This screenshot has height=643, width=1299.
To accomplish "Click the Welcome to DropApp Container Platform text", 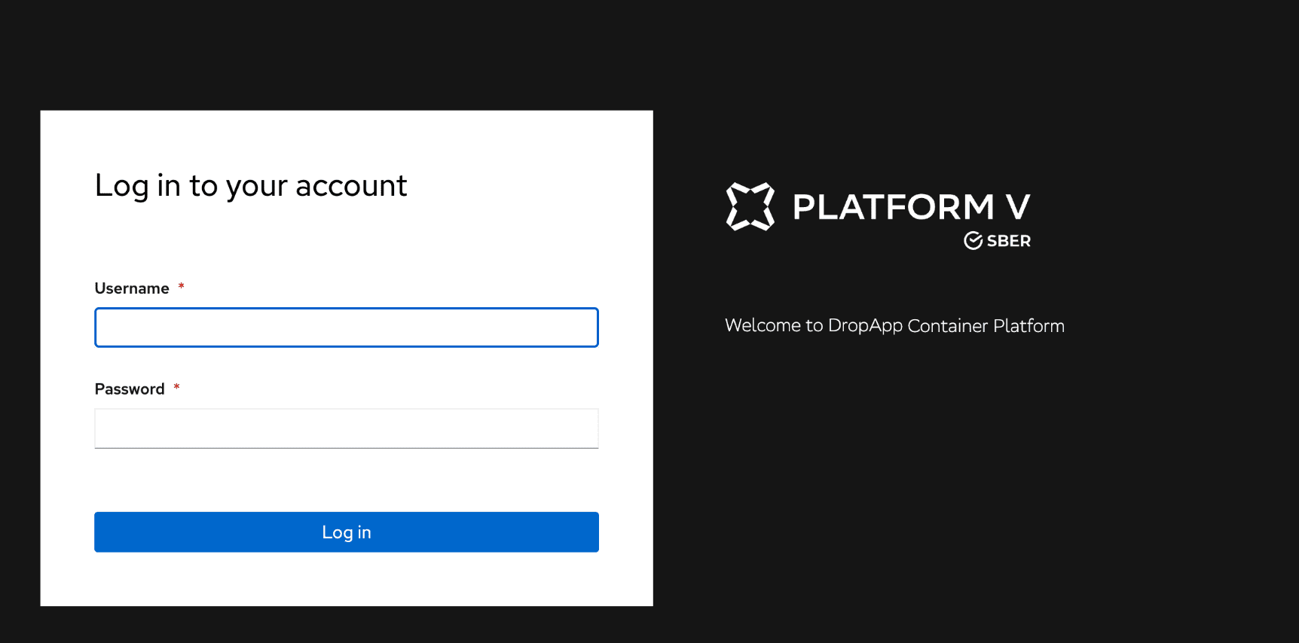I will [x=894, y=325].
